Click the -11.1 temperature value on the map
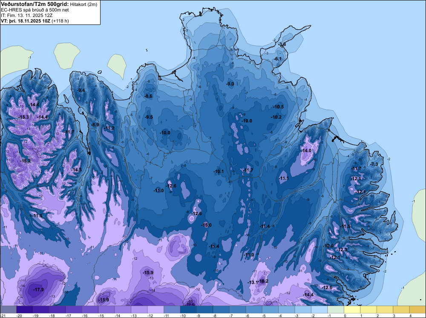The width and height of the screenshot is (426, 318). [x=283, y=179]
